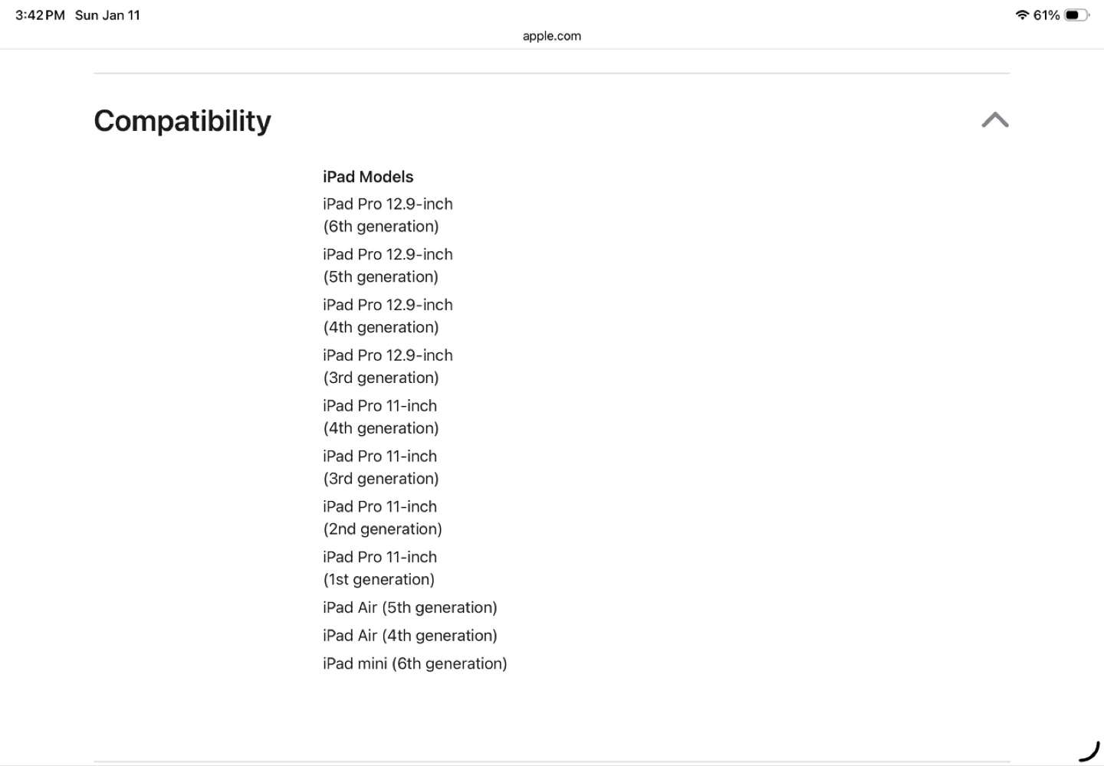
Task: Tap the 3:42 PM clock
Action: tap(40, 15)
